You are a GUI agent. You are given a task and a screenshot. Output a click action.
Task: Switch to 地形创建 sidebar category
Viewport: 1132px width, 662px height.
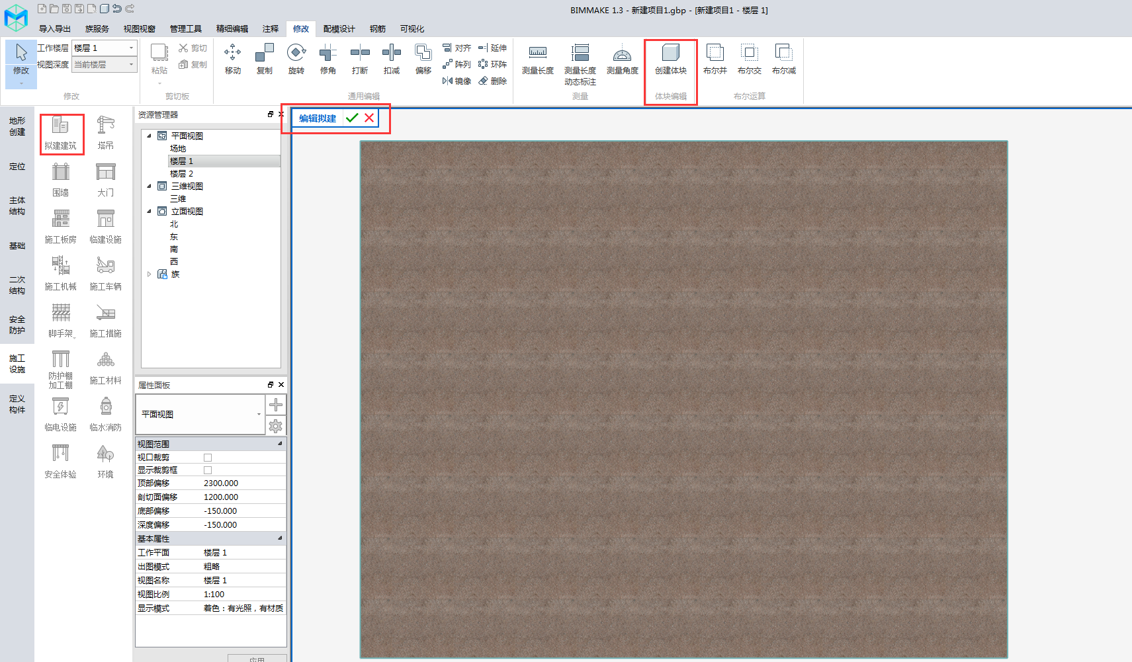pos(17,126)
